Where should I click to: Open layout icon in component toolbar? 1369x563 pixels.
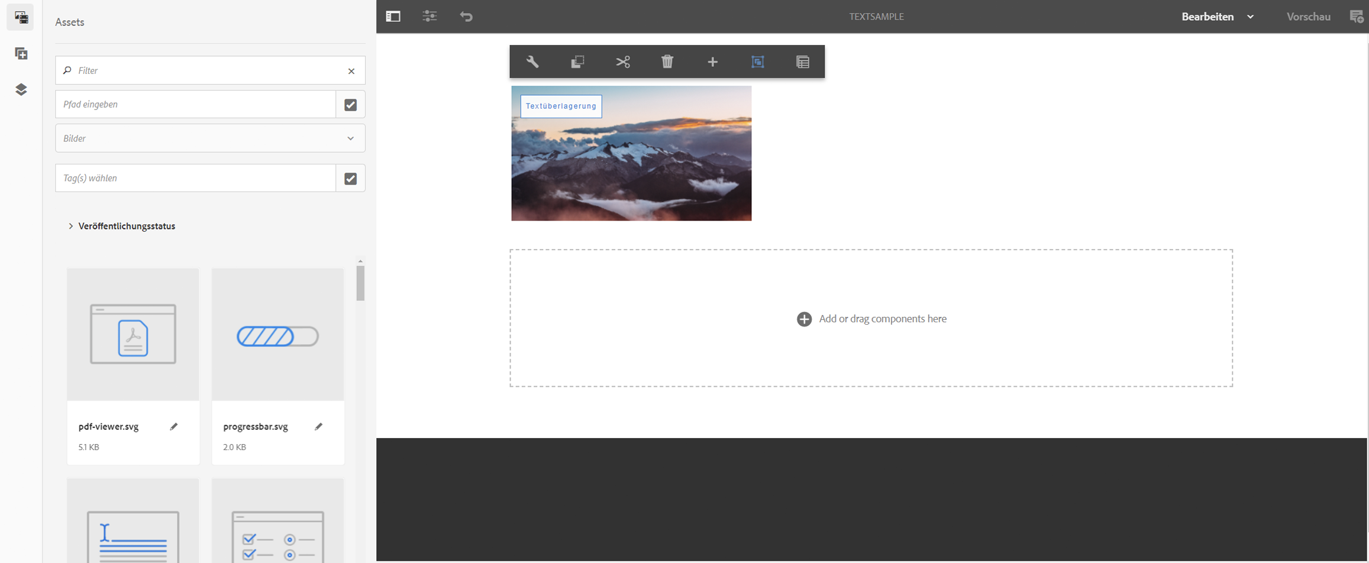(x=803, y=62)
